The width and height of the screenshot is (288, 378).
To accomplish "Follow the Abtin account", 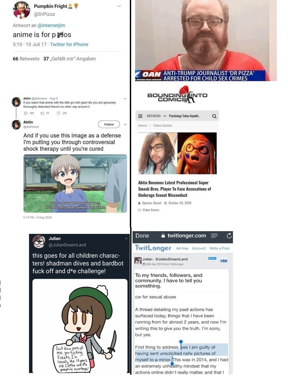I will [109, 124].
